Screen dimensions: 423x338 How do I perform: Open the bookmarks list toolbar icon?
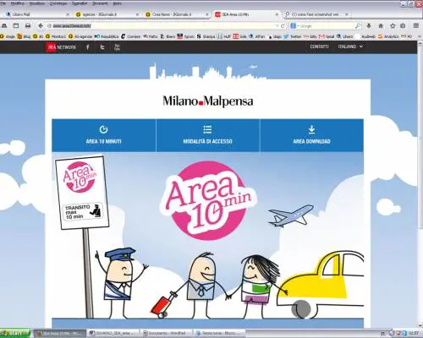[403, 26]
